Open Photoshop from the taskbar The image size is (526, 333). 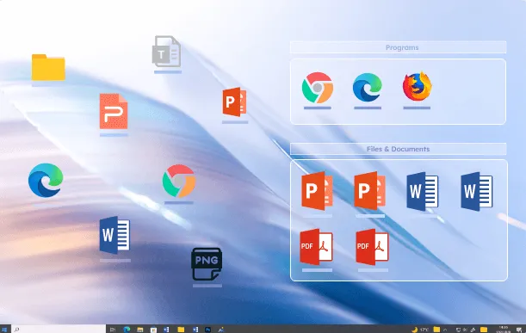click(207, 330)
